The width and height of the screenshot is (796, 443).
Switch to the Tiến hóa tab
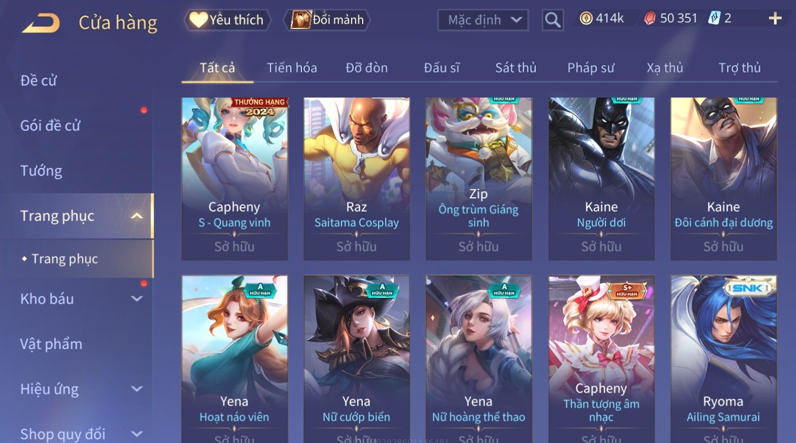pos(292,68)
